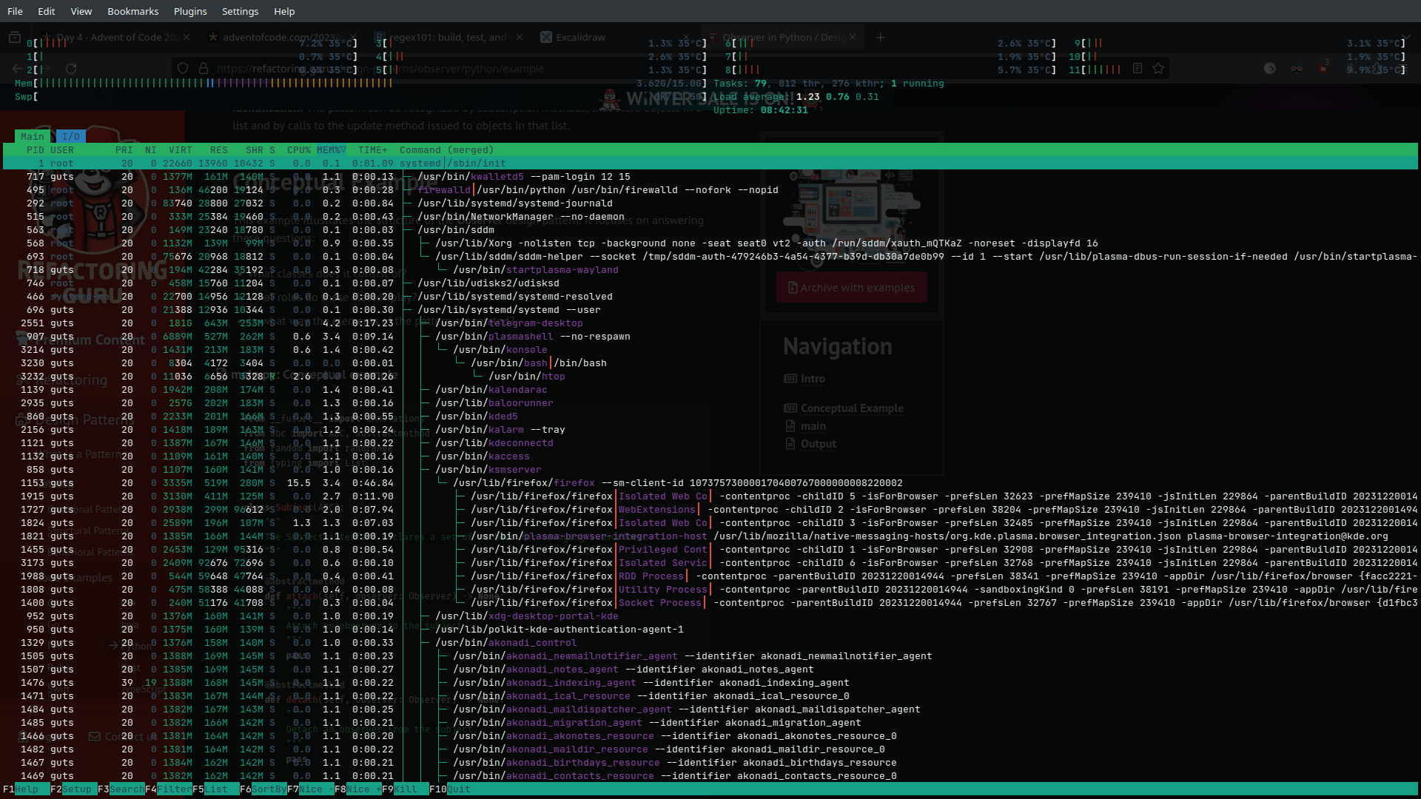Sort by the TIME+ column header

tap(372, 150)
